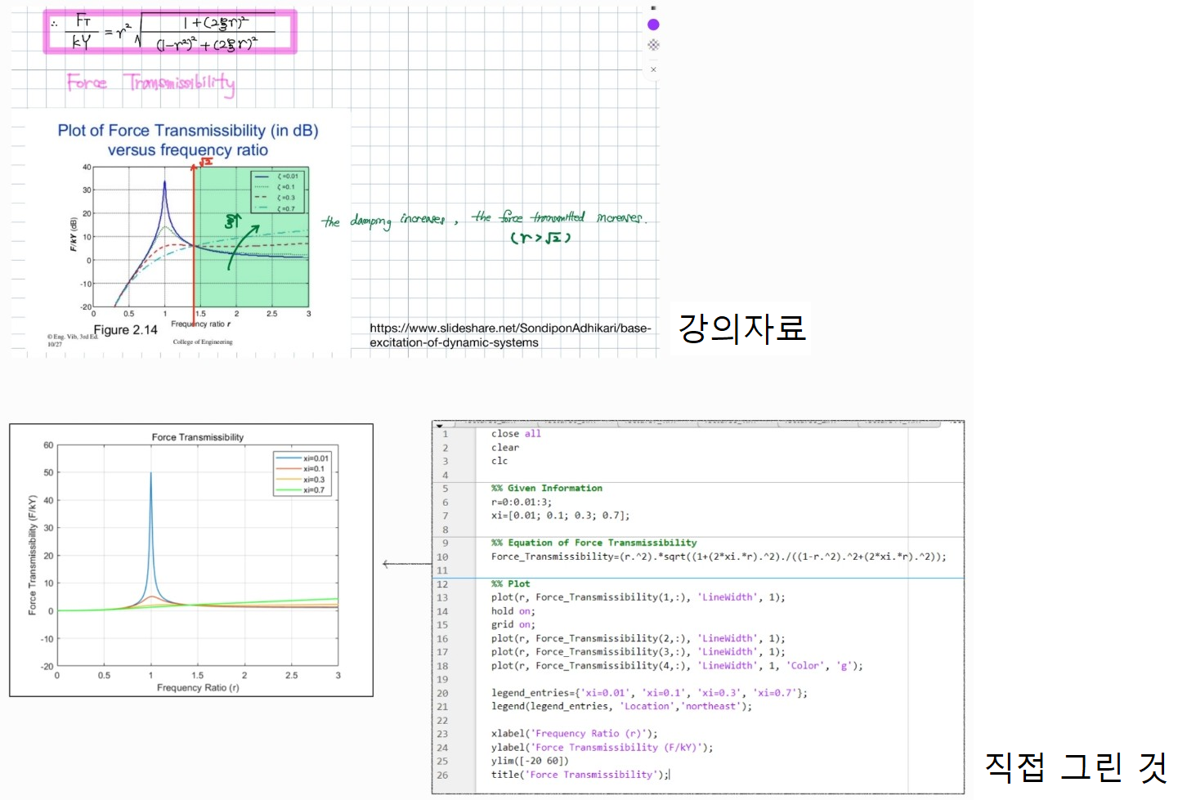
Task: Click the '%% Given Information' section header
Action: click(546, 488)
